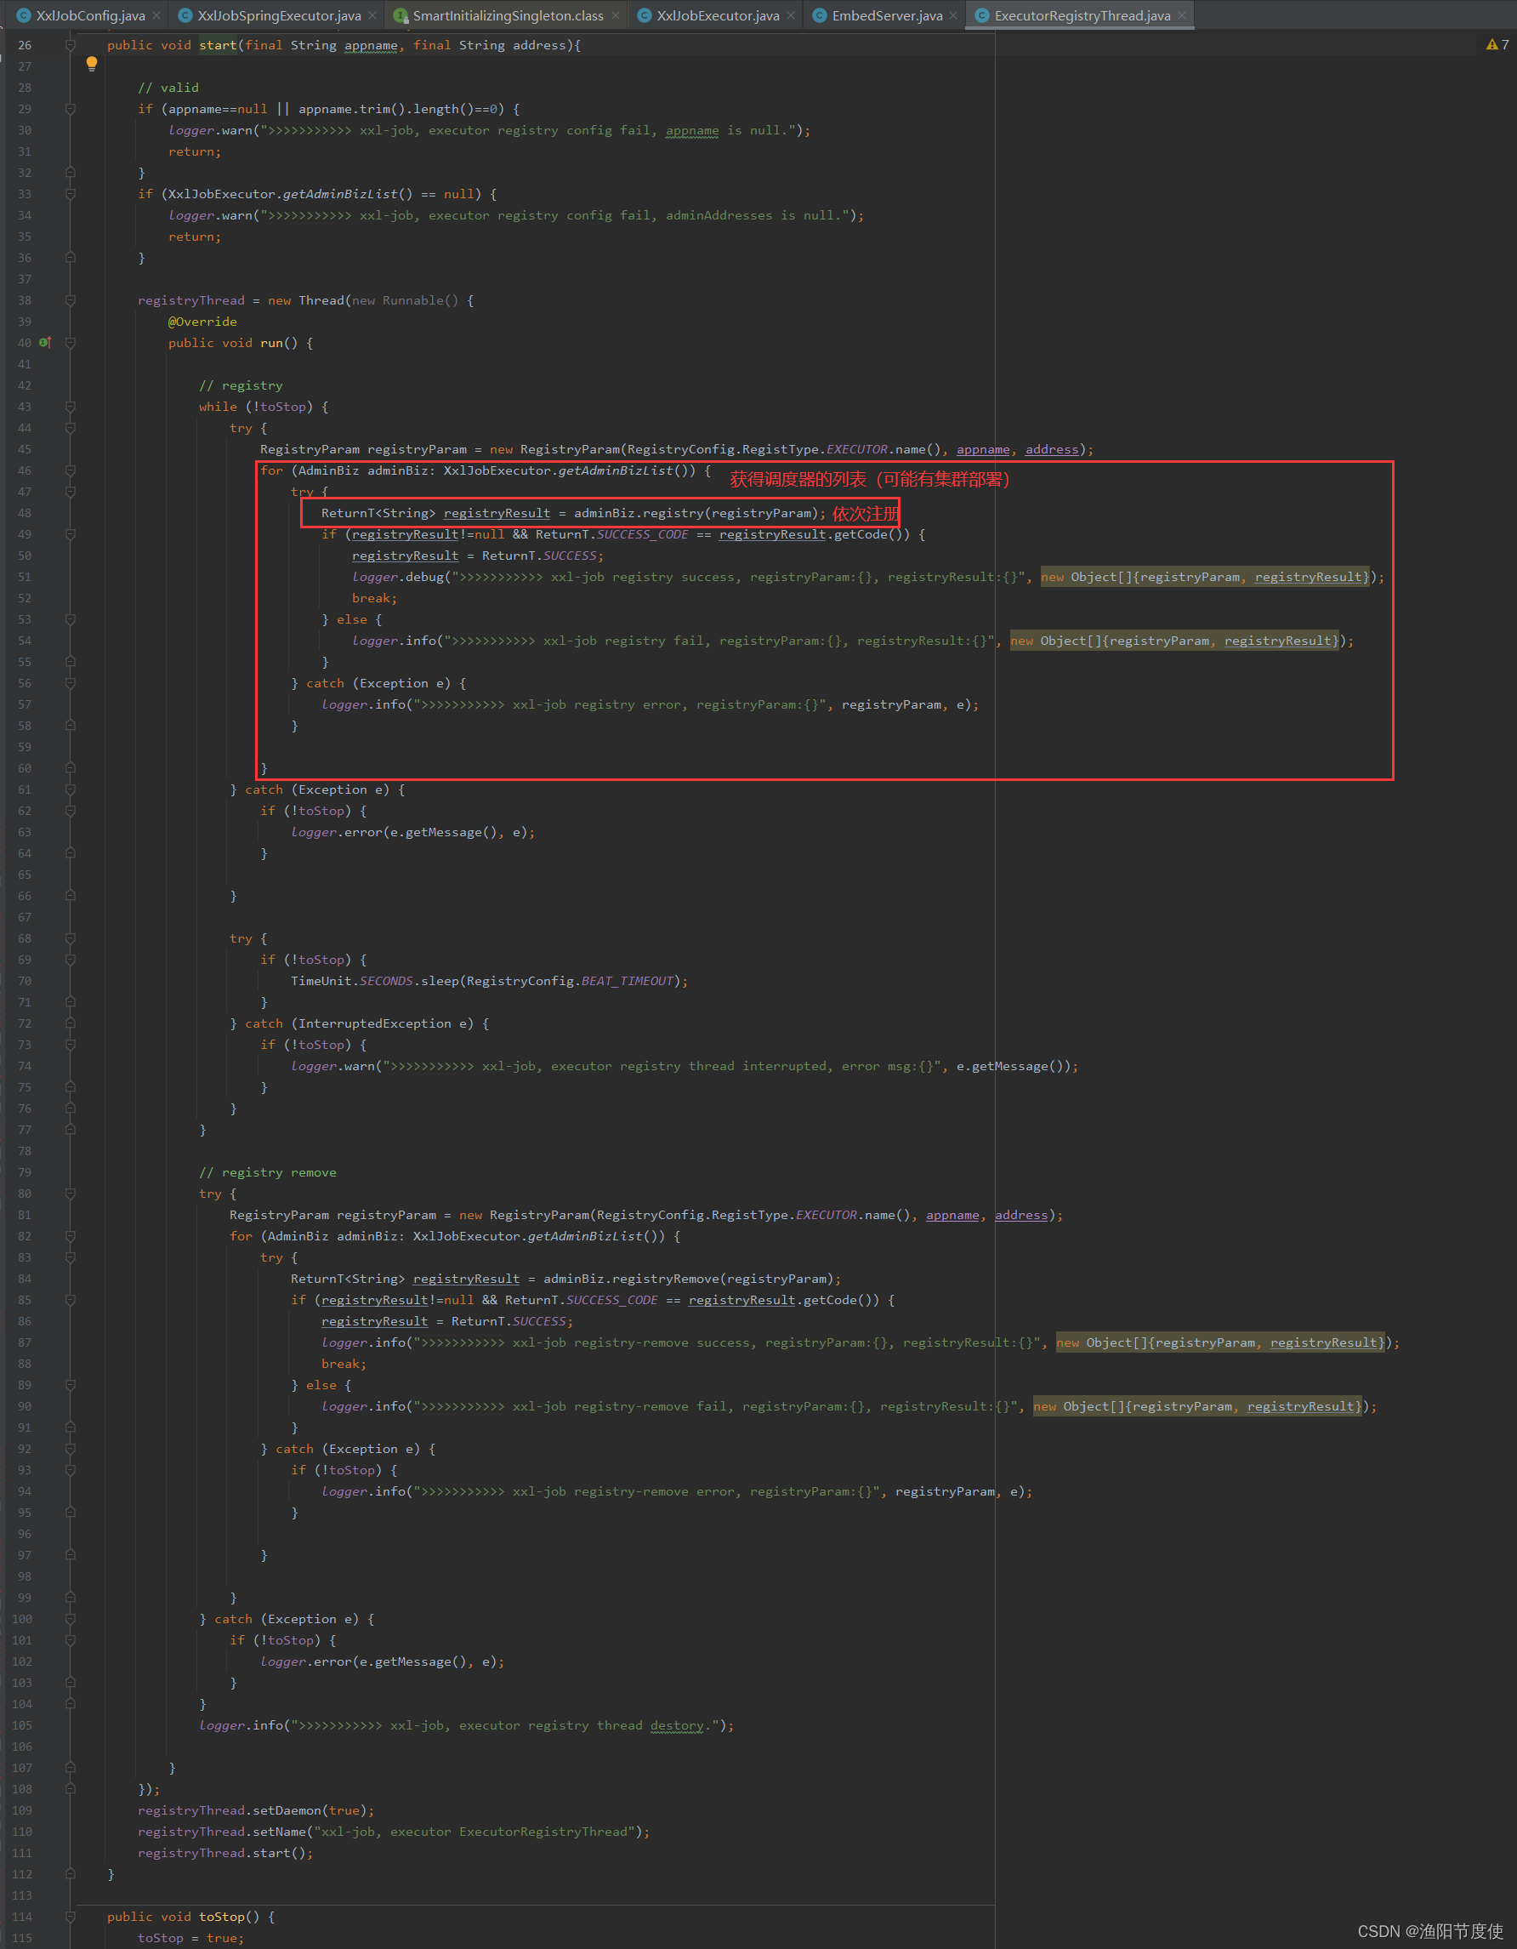Click the '// valid' comment on line 28
1517x1949 pixels.
(168, 88)
